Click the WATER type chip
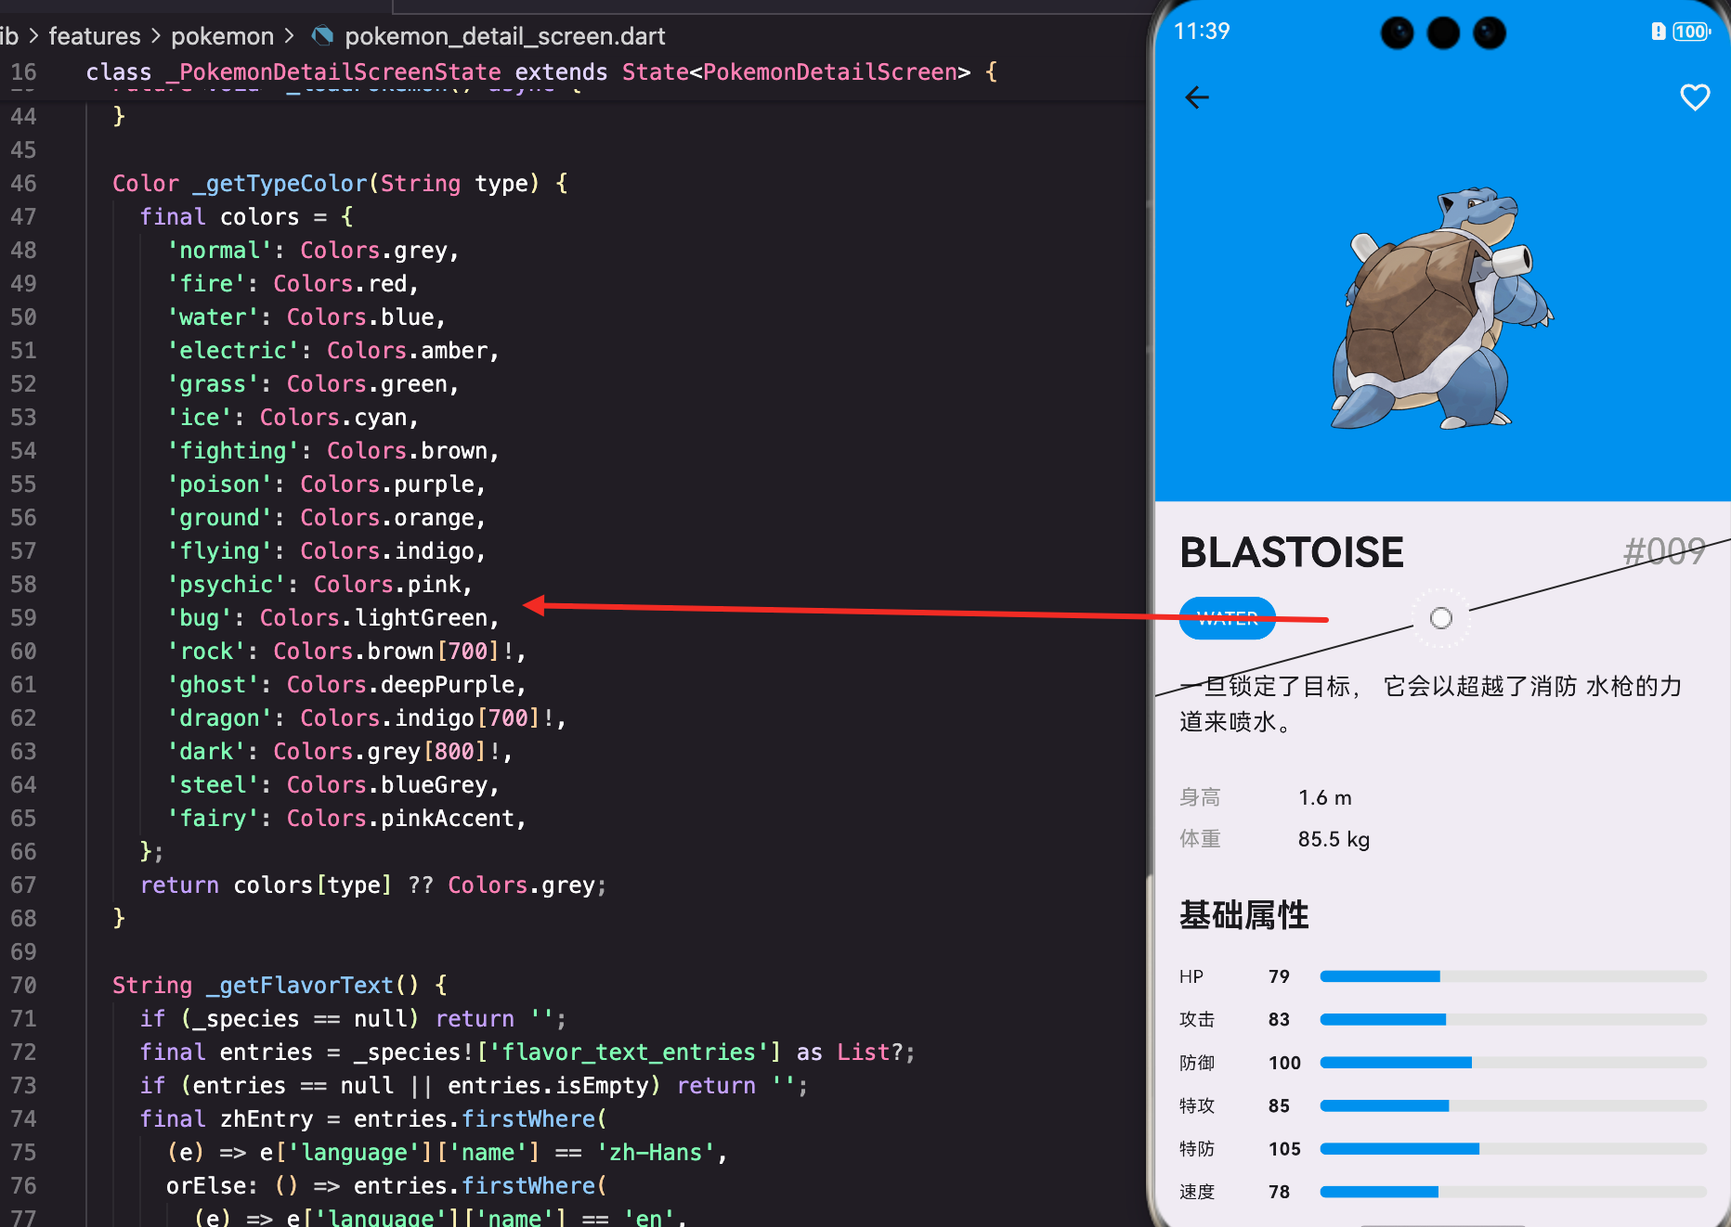Image resolution: width=1731 pixels, height=1227 pixels. point(1227,618)
